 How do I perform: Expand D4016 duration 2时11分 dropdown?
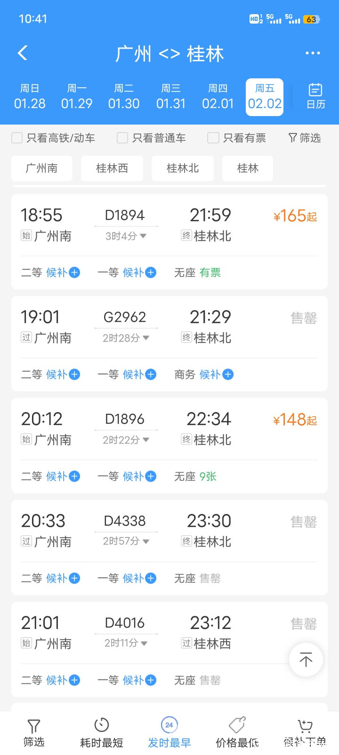coord(126,643)
